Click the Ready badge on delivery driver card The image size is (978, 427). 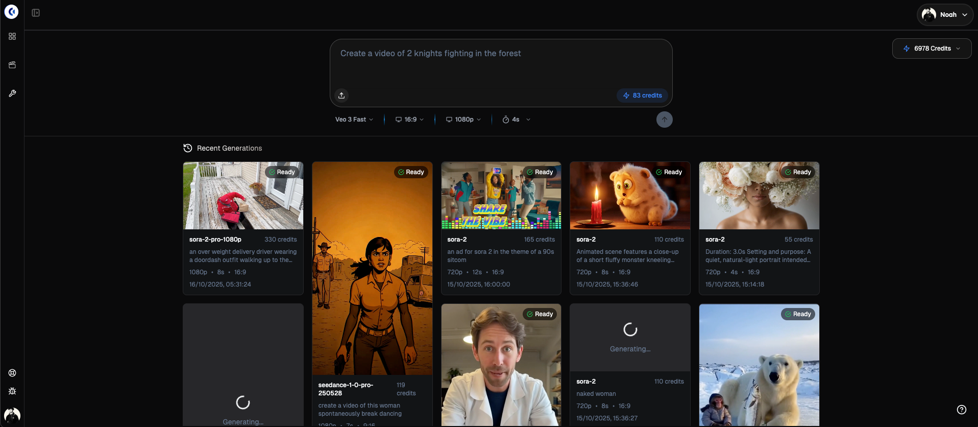pos(282,172)
